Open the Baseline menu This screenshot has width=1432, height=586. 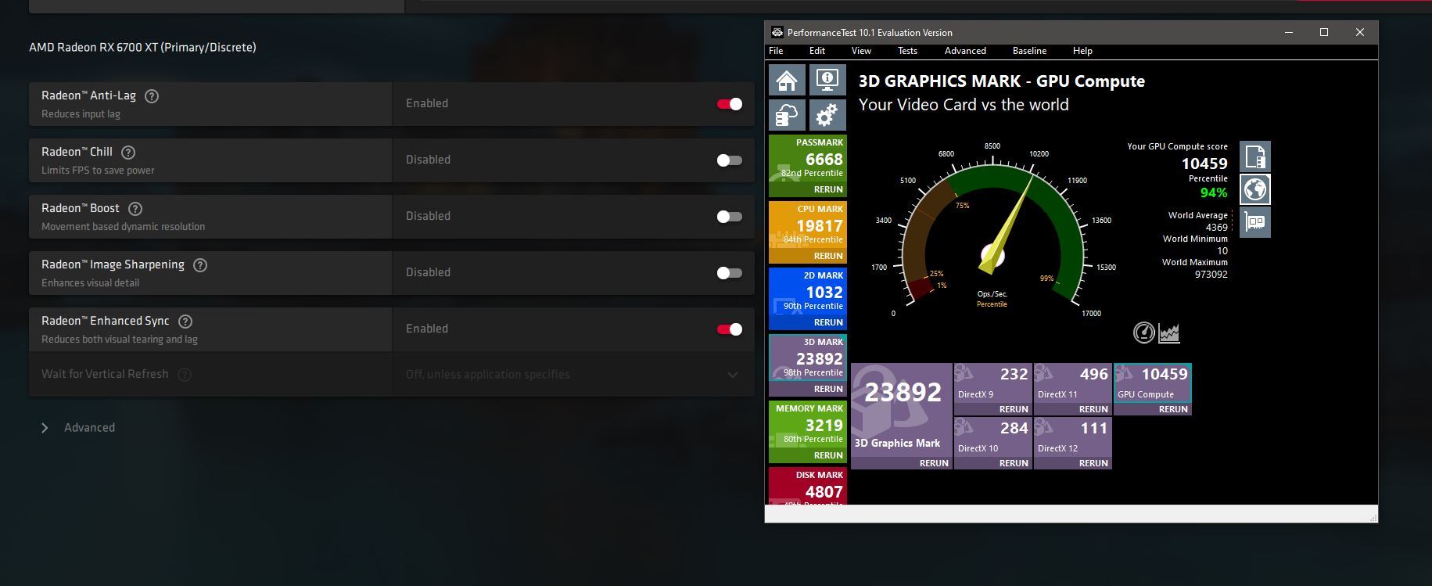click(x=1029, y=51)
